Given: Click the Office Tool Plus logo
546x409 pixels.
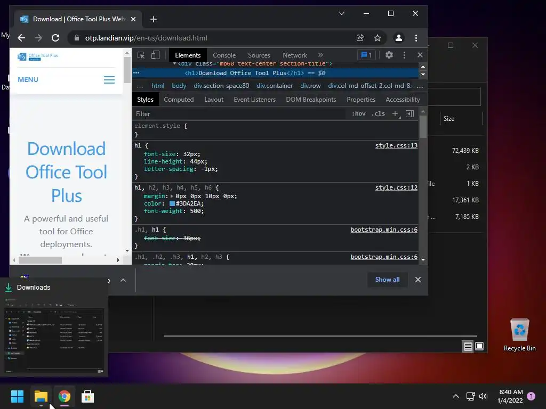Looking at the screenshot, I should [x=38, y=56].
